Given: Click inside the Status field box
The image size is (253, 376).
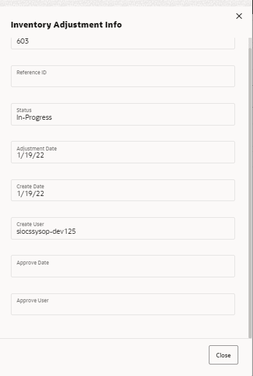Looking at the screenshot, I should [123, 114].
